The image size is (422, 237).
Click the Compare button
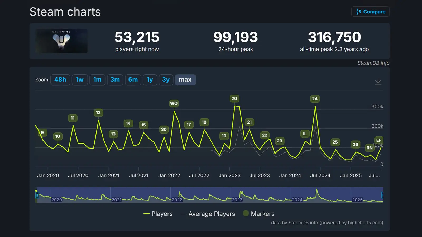coord(370,12)
